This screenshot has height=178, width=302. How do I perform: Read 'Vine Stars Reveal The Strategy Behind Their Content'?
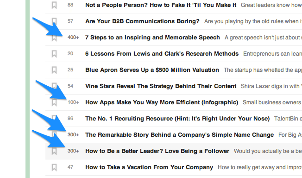[161, 86]
